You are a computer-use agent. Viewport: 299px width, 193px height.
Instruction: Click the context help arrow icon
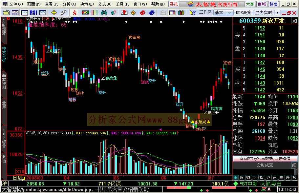point(192,13)
